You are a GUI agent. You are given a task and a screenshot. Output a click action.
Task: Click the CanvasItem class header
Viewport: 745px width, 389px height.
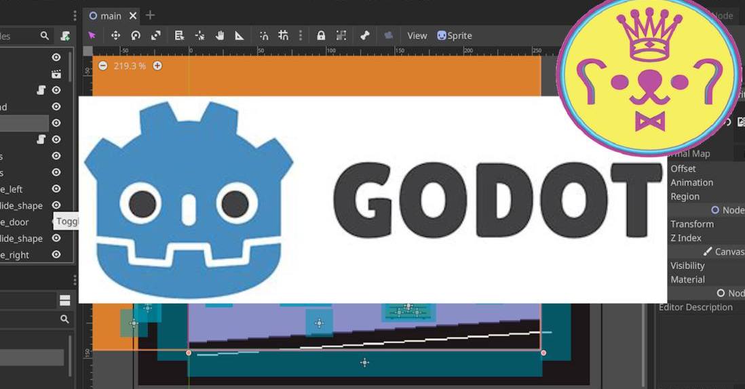tap(724, 252)
